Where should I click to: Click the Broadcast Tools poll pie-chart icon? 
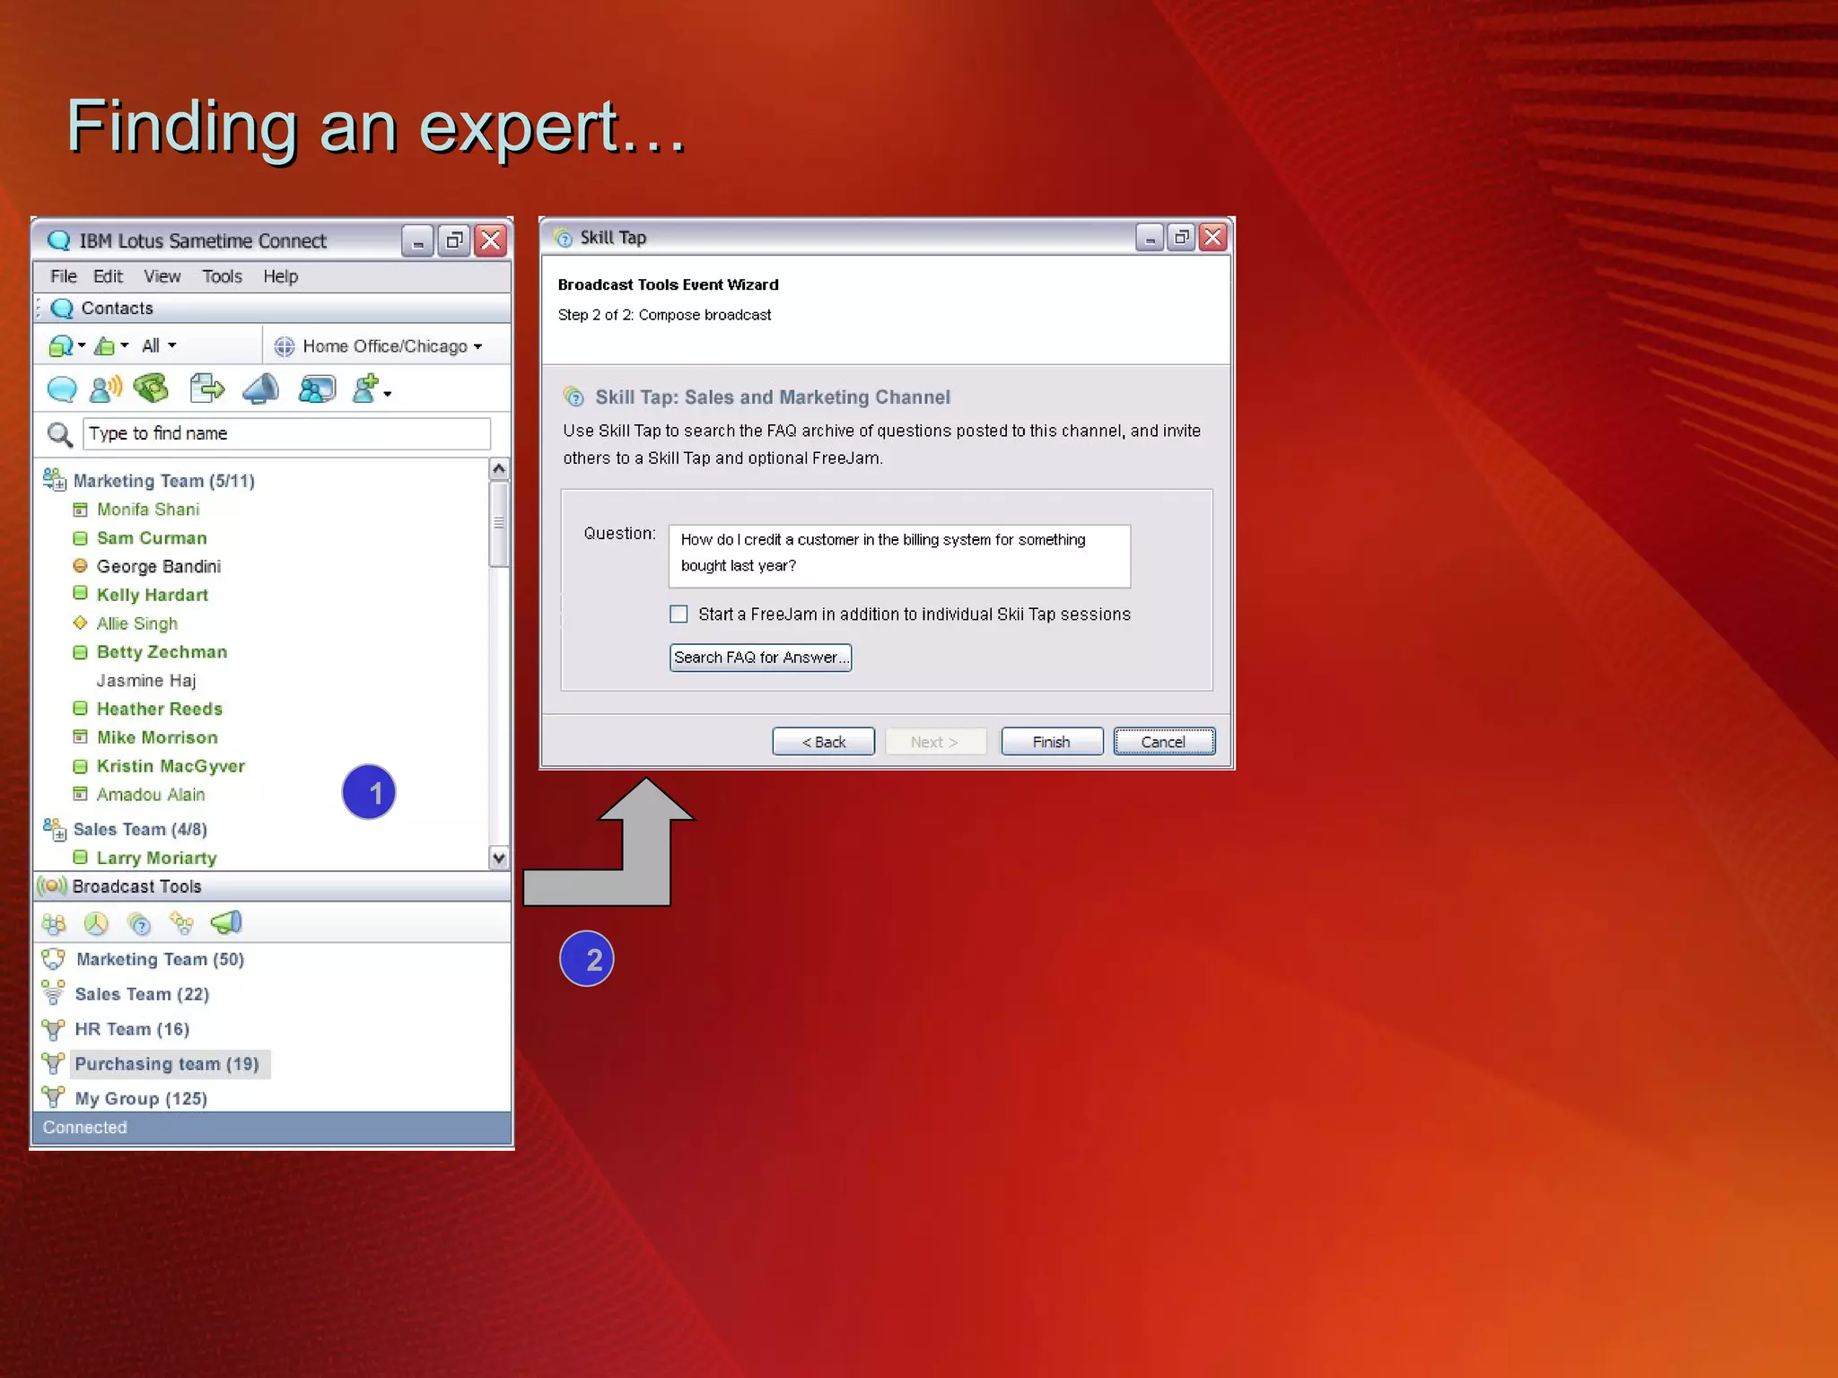96,923
